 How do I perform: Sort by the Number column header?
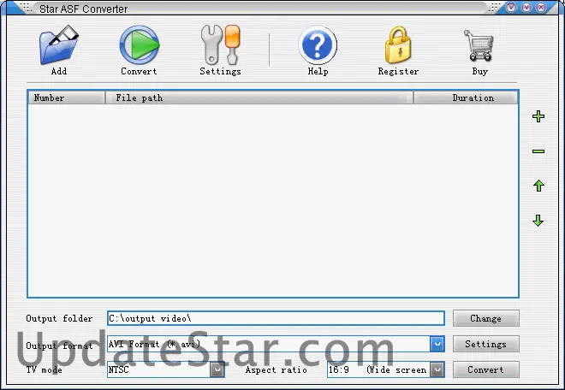click(66, 97)
